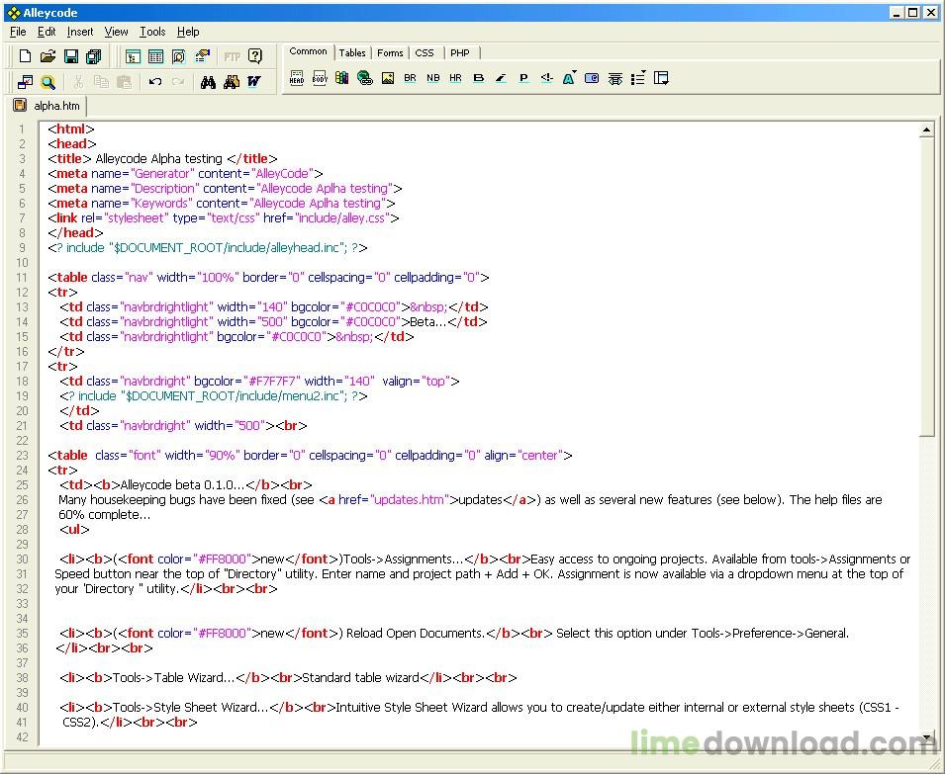Image resolution: width=945 pixels, height=774 pixels.
Task: Click the grayed FTP toolbar button
Action: coord(232,56)
